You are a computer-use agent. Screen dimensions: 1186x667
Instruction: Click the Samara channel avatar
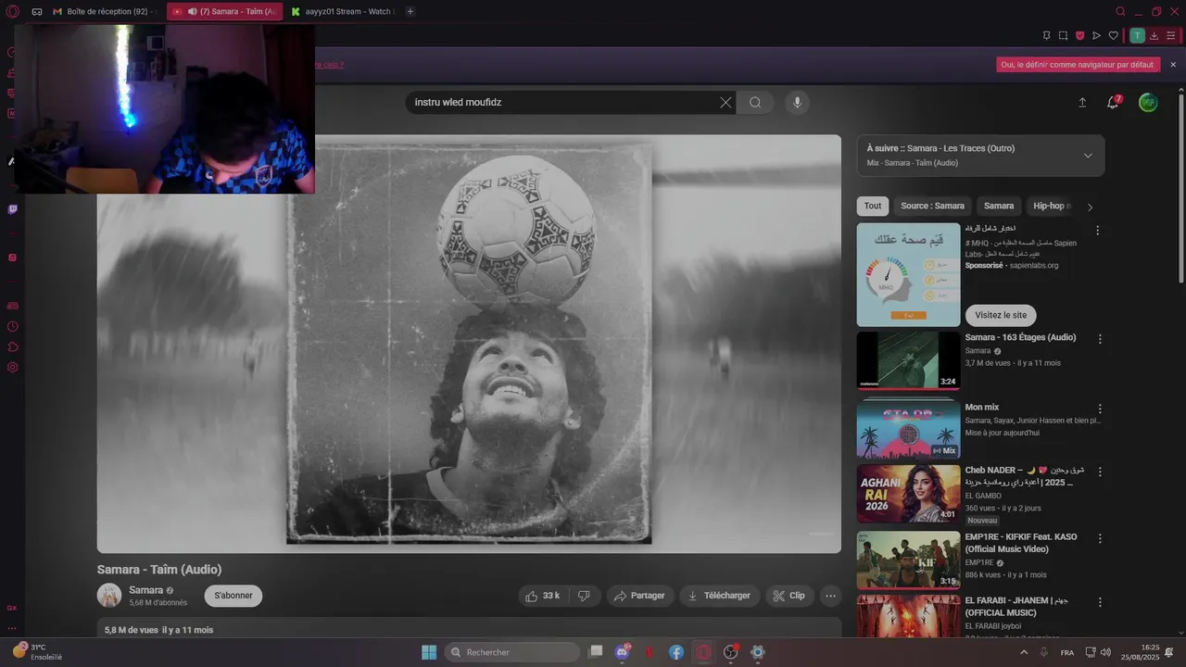109,596
